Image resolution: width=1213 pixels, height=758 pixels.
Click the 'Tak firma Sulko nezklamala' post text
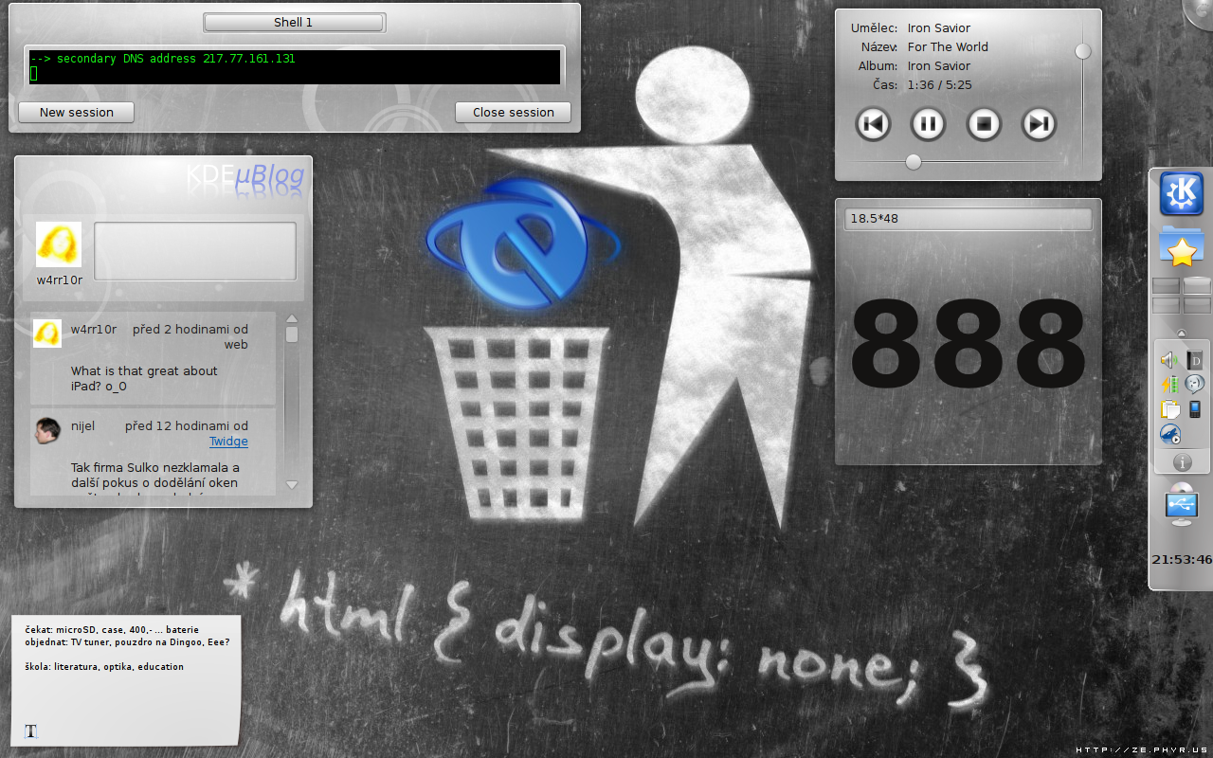[x=154, y=477]
